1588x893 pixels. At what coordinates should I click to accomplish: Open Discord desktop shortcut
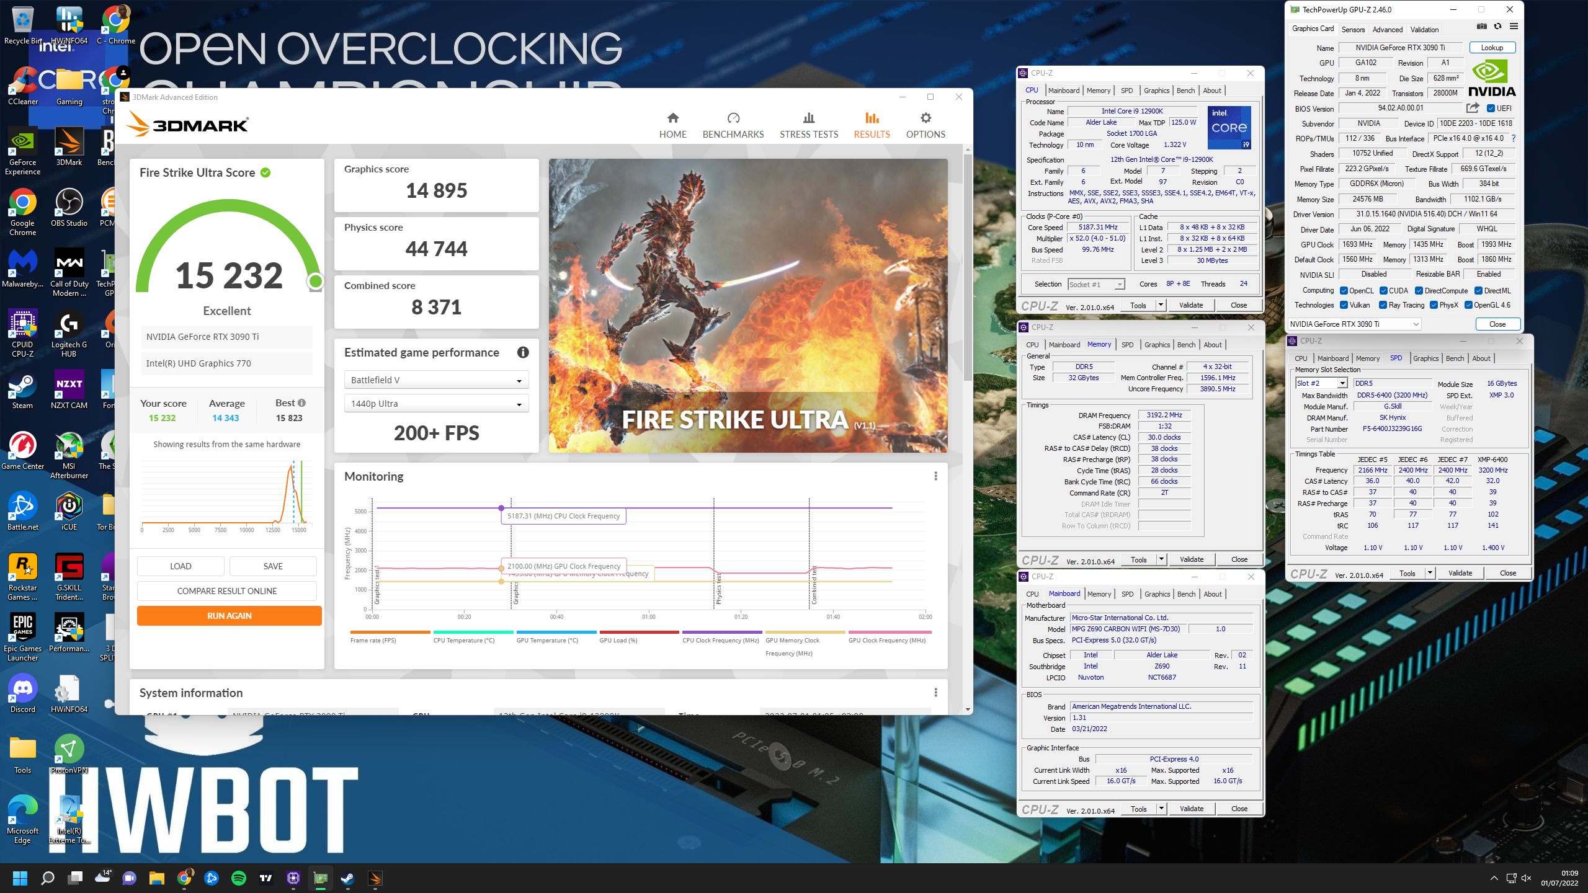coord(23,694)
